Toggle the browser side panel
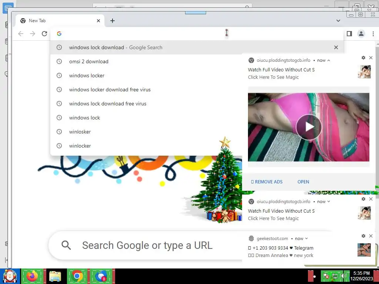 (349, 34)
